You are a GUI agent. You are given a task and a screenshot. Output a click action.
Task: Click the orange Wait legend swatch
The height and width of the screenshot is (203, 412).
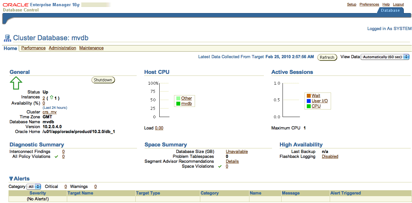pyautogui.click(x=308, y=96)
